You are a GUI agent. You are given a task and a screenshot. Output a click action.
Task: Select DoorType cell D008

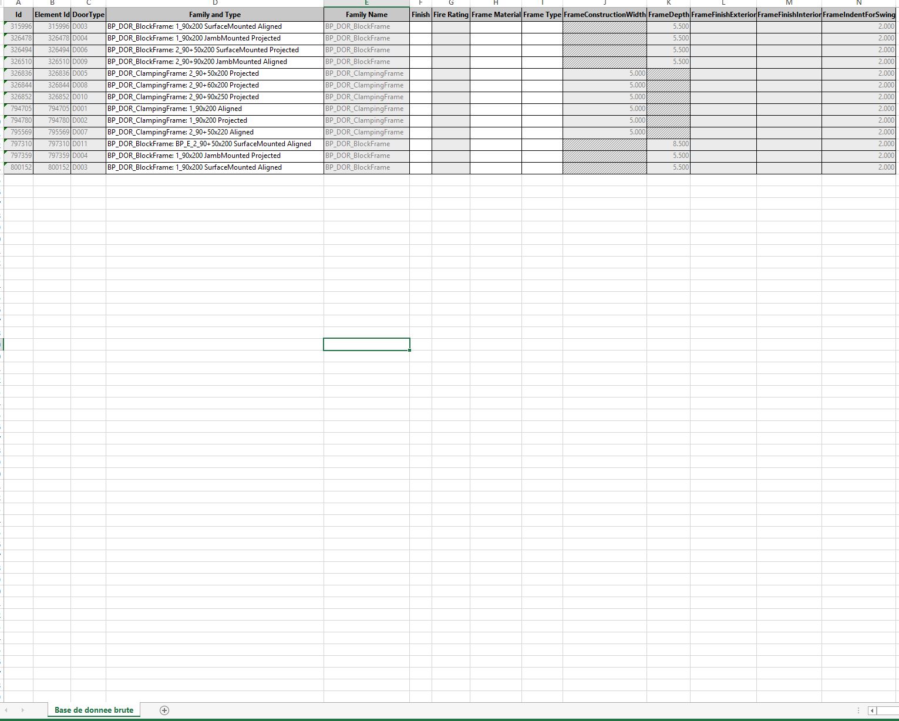click(89, 85)
